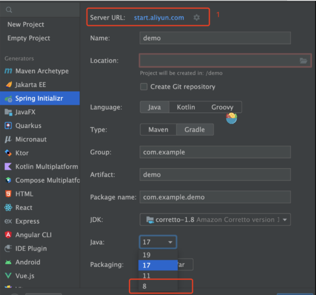Screen dimensions: 316x295
Task: Click the Micronaut icon
Action: point(8,139)
